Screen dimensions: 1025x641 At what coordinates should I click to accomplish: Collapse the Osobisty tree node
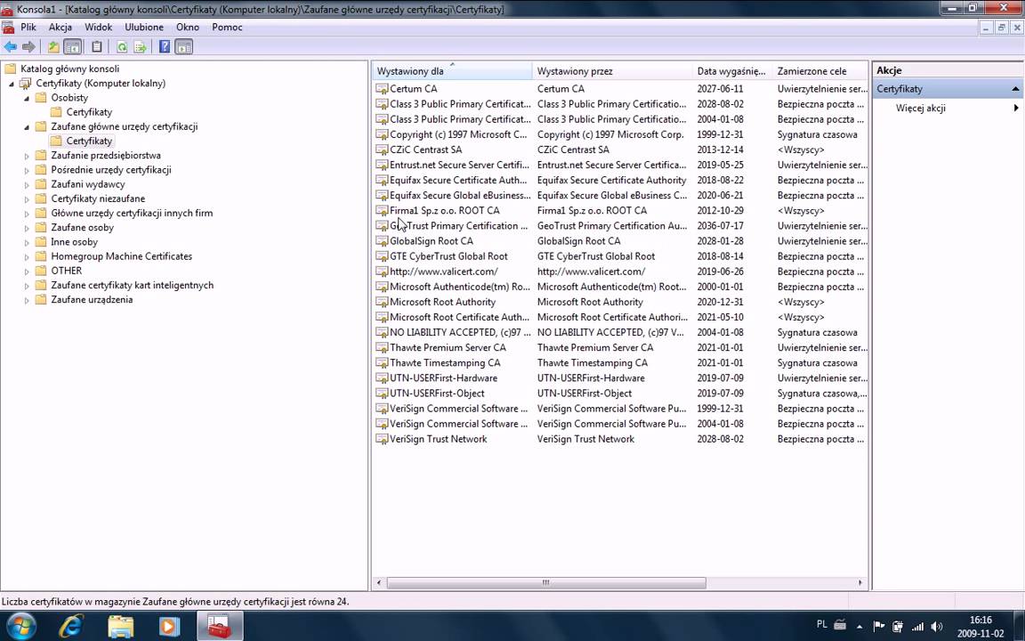click(x=27, y=98)
